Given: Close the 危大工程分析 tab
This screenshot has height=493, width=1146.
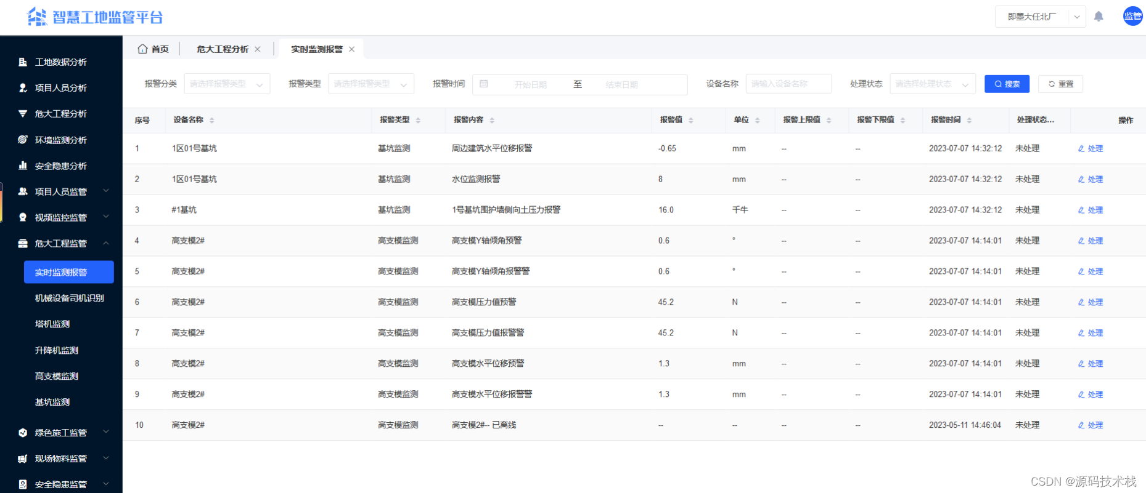Looking at the screenshot, I should pyautogui.click(x=258, y=49).
